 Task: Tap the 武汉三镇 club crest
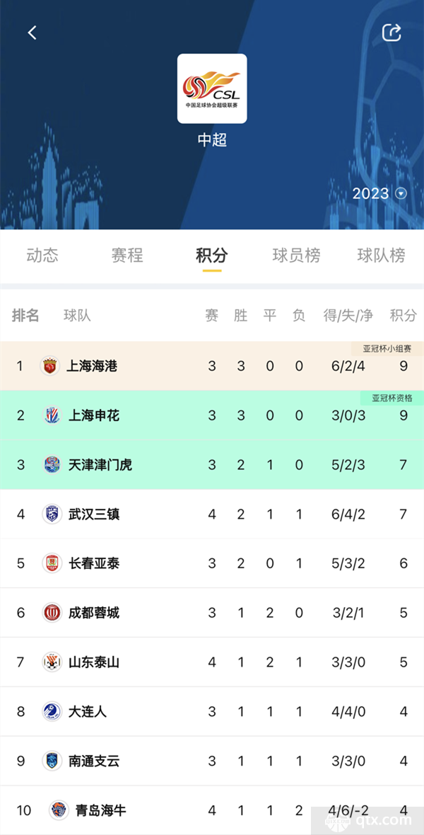[x=52, y=514]
